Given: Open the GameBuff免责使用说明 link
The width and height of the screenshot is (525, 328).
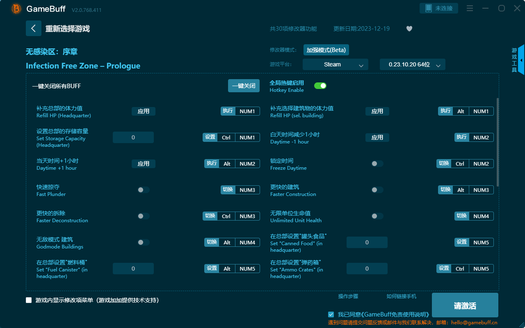Looking at the screenshot, I should click(x=396, y=314).
